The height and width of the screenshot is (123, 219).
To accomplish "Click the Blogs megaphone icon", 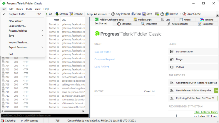I will pyautogui.click(x=172, y=59).
